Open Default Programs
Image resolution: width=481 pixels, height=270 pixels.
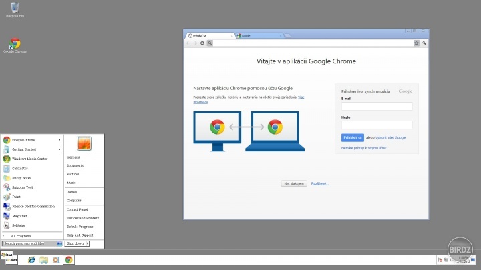(79, 227)
